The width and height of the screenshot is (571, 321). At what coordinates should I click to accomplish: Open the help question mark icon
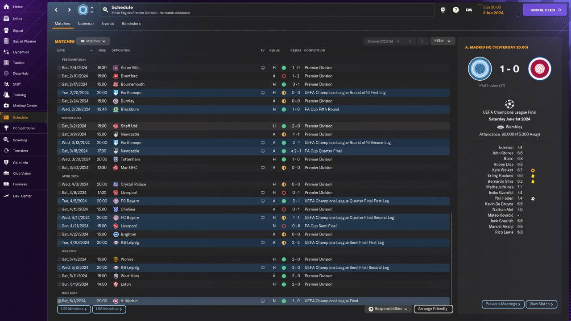pos(455,10)
